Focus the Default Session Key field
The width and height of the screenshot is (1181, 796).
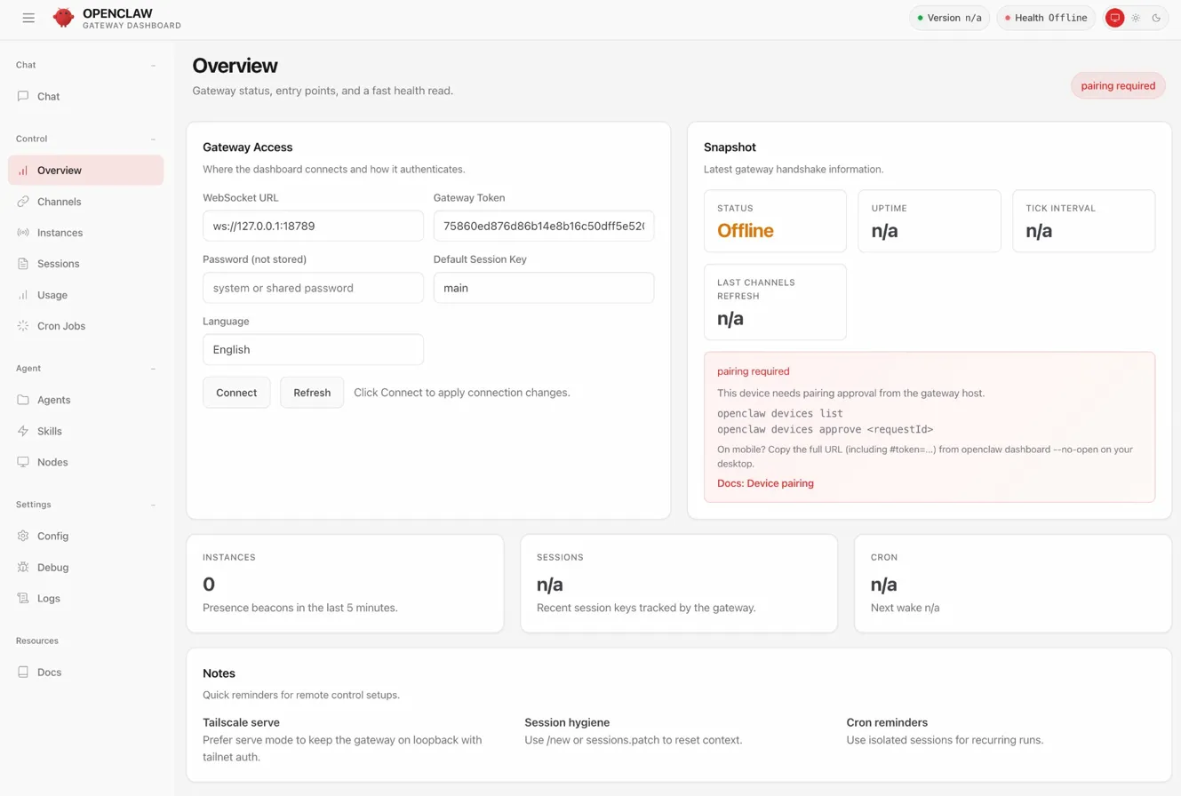point(544,288)
